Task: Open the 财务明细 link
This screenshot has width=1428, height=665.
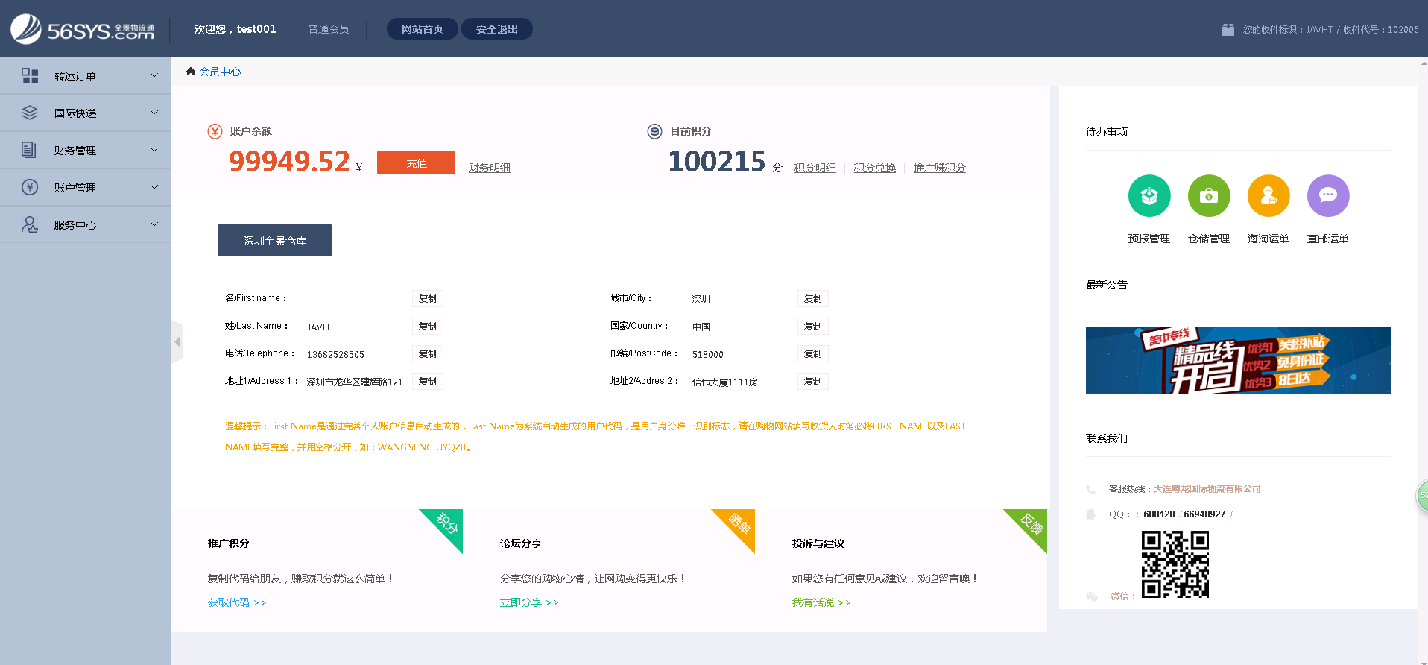Action: click(x=489, y=168)
